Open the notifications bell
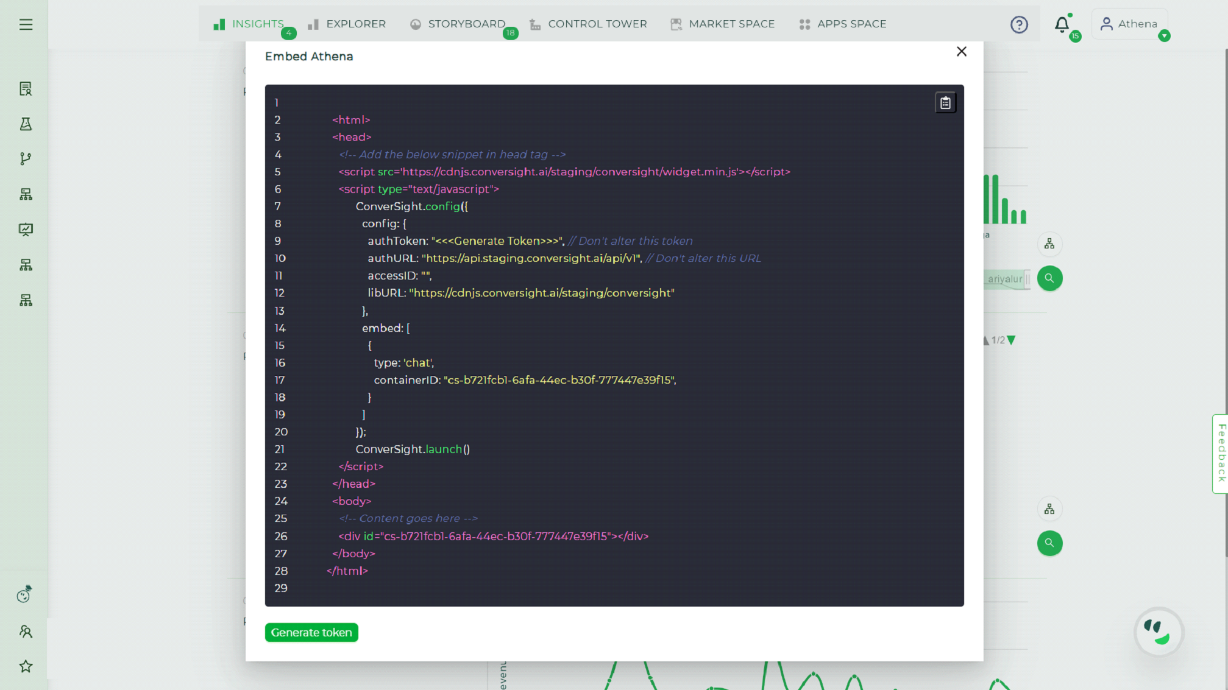Screen dimensions: 1228x690 [x=1062, y=24]
